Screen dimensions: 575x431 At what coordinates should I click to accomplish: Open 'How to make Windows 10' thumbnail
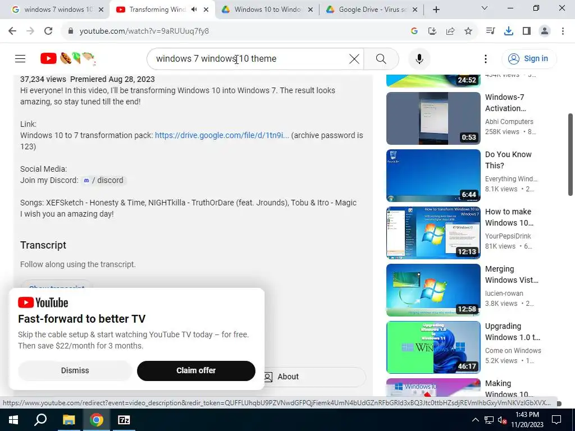coord(433,233)
